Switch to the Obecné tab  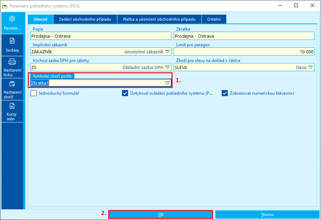coord(41,19)
